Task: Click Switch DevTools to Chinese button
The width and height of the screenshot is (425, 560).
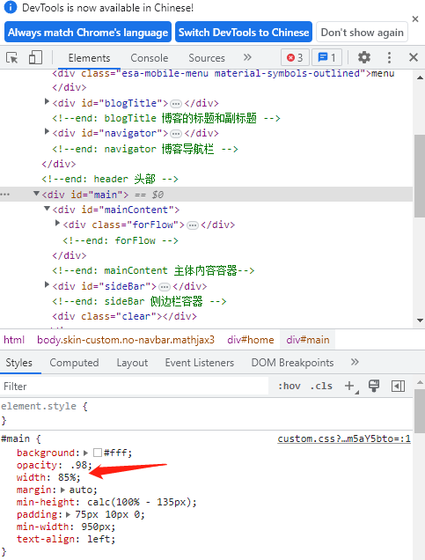Action: [x=244, y=33]
